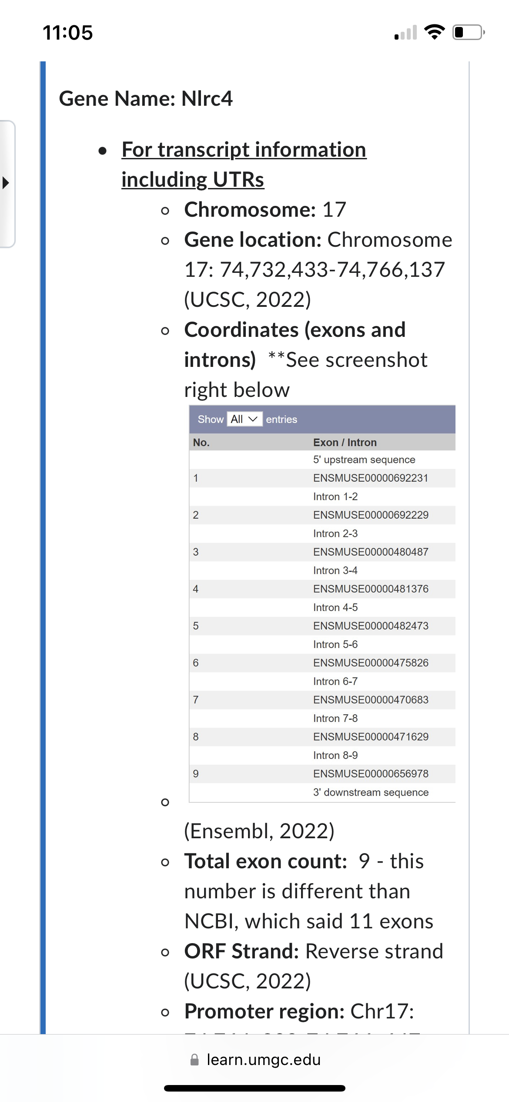Tap the cellular signal bars icon
The width and height of the screenshot is (509, 1102).
[x=405, y=33]
